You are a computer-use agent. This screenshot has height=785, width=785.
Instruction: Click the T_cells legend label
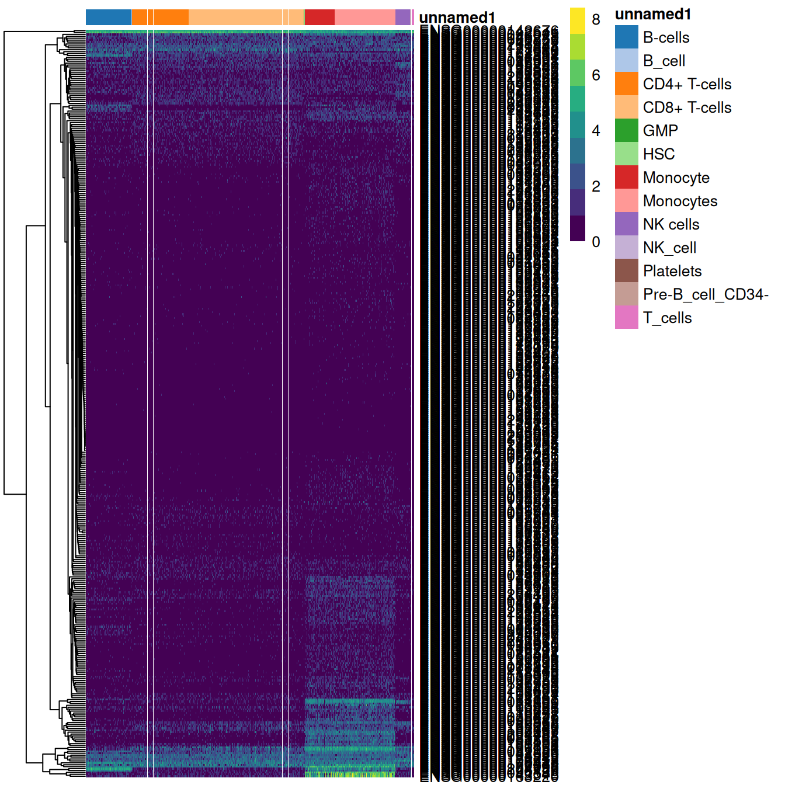coord(667,318)
